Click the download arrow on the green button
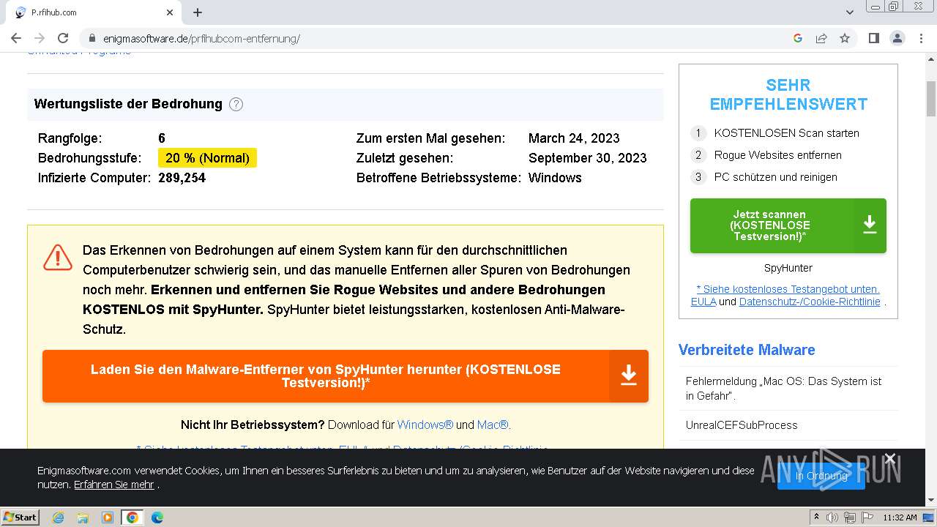 [x=870, y=225]
